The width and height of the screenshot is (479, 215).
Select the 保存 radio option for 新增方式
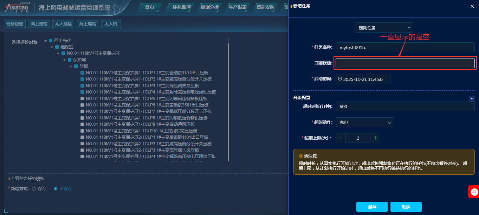(34, 189)
